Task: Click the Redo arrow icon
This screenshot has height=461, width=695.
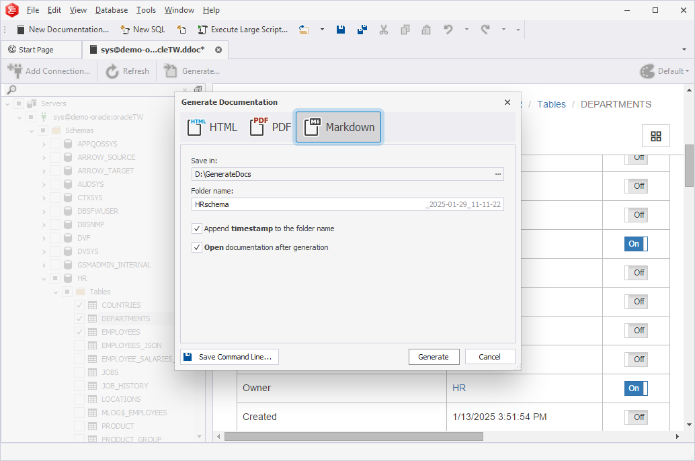Action: (485, 30)
